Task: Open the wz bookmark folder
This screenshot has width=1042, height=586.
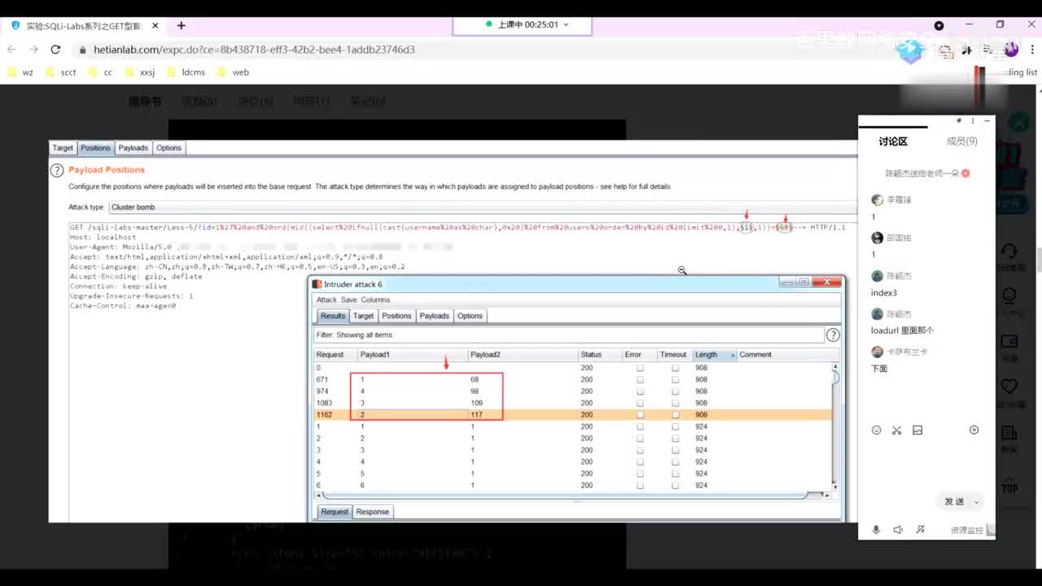Action: tap(20, 72)
